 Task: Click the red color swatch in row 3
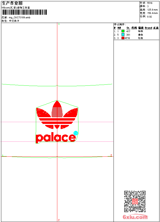click(123, 38)
